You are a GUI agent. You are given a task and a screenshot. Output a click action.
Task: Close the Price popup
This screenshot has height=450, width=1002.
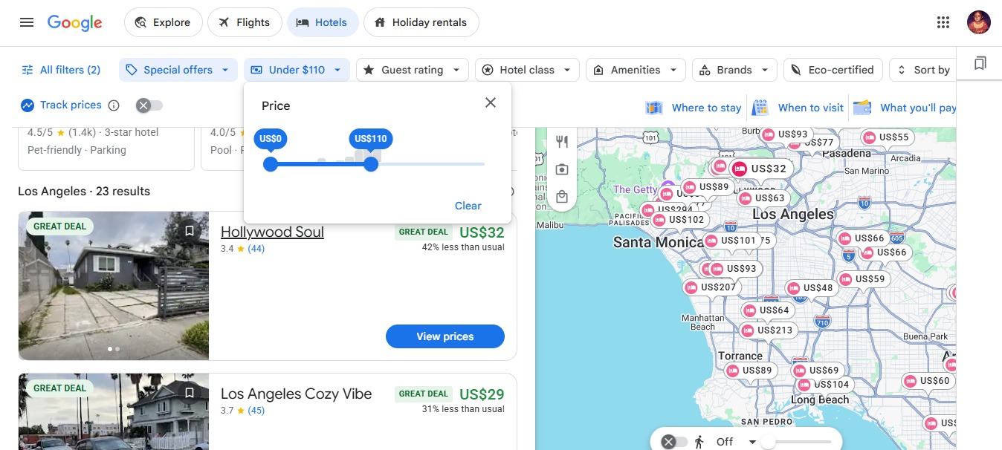coord(491,102)
